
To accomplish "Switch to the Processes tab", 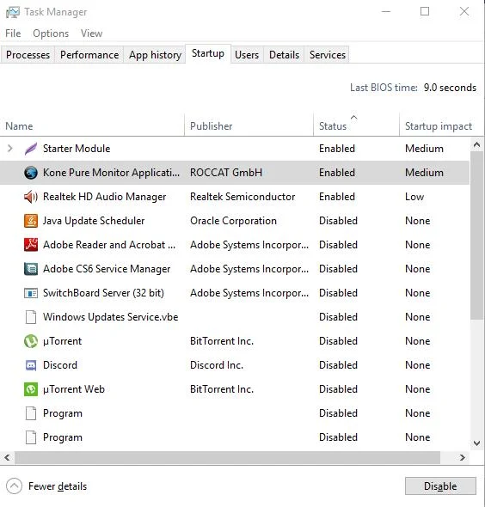I will pos(28,55).
